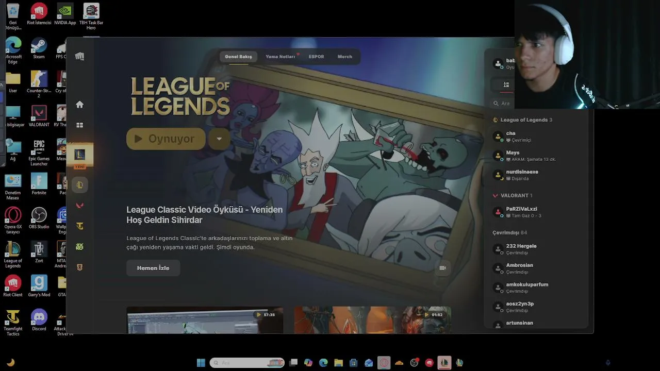Screen dimensions: 660x371
Task: Open Microsoft Store from the taskbar
Action: click(x=353, y=363)
